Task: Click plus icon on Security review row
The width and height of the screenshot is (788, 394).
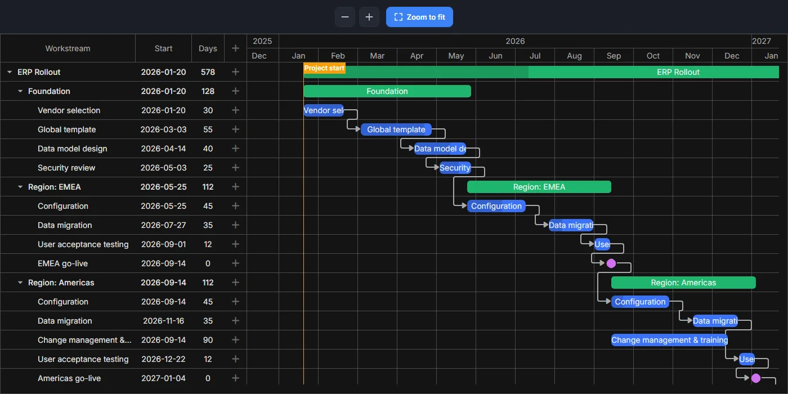Action: pyautogui.click(x=235, y=168)
